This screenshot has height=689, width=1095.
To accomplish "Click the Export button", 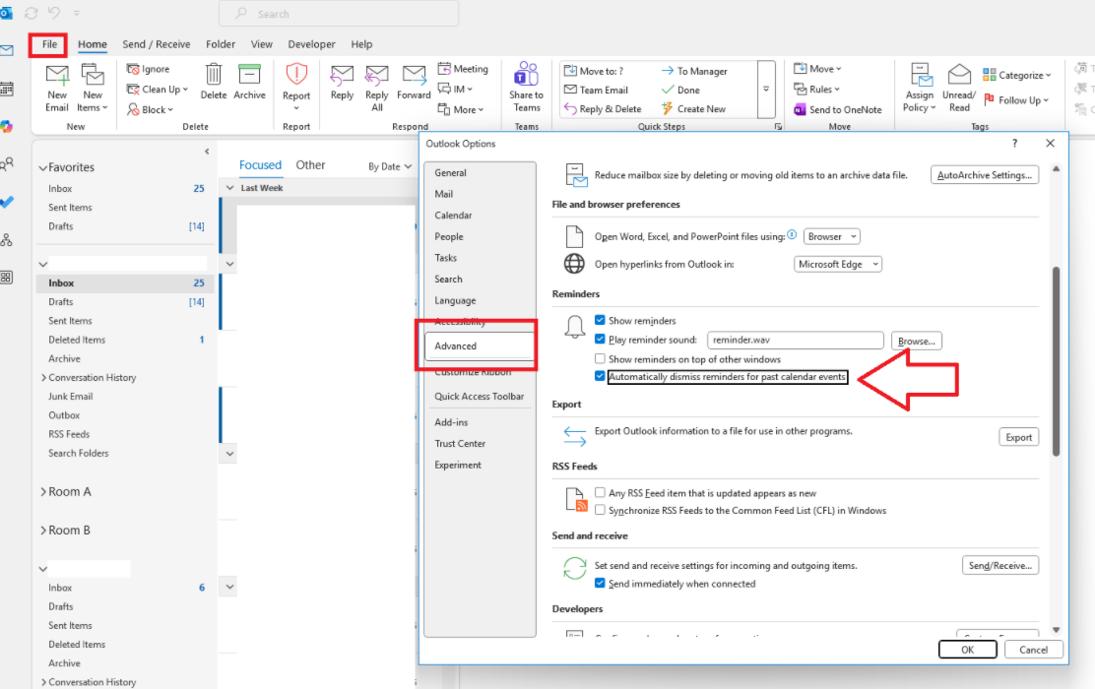I will 1019,437.
